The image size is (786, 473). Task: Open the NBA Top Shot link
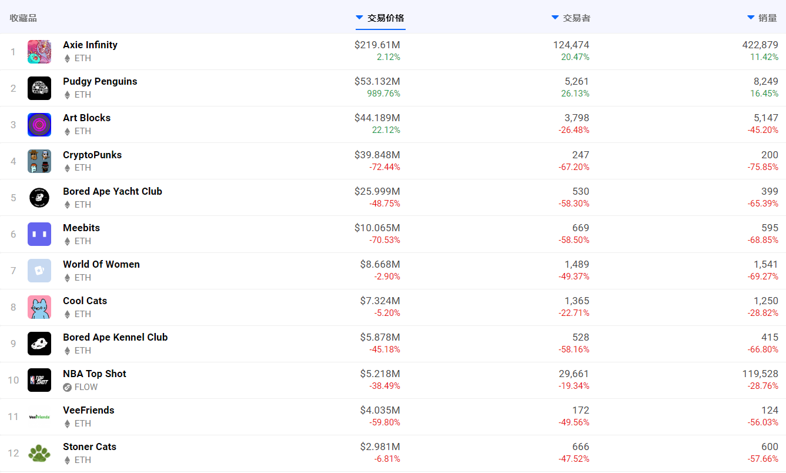pyautogui.click(x=95, y=374)
